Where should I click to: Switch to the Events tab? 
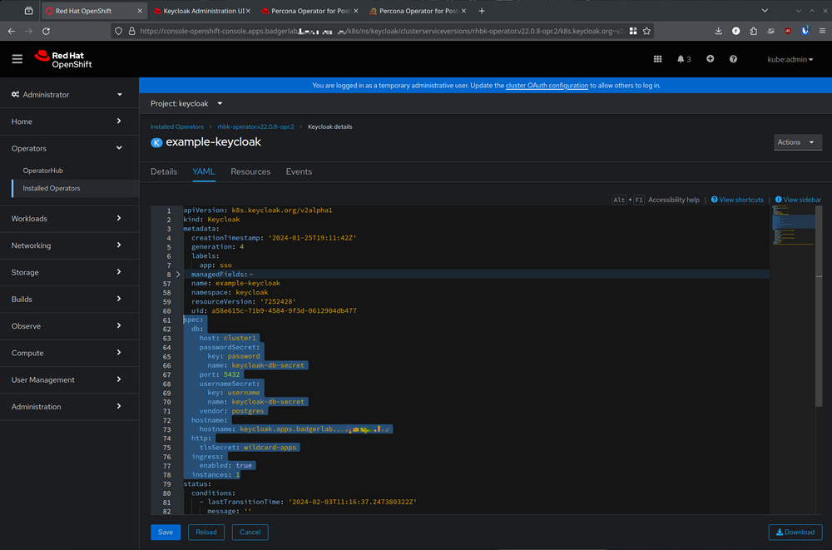coord(299,171)
